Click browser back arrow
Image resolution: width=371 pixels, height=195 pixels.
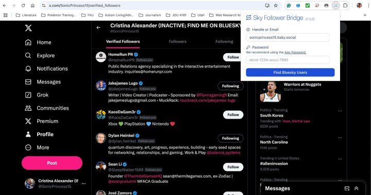5,5
